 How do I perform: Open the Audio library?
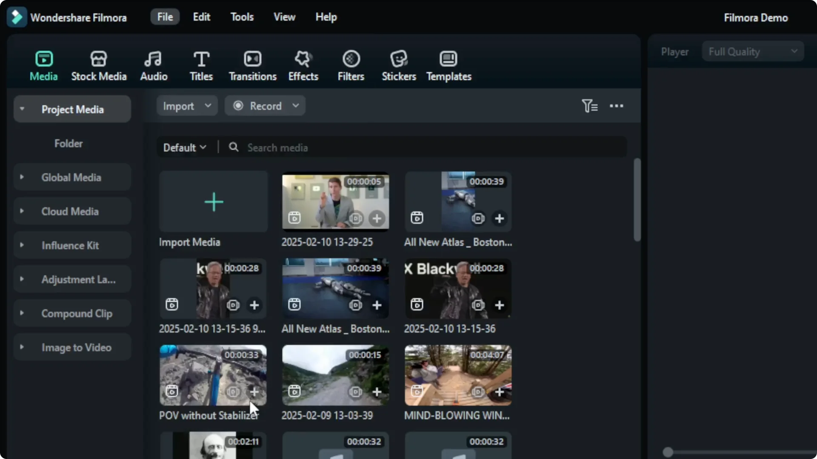pyautogui.click(x=154, y=65)
